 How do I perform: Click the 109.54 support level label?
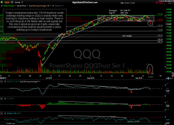pos(160,39)
